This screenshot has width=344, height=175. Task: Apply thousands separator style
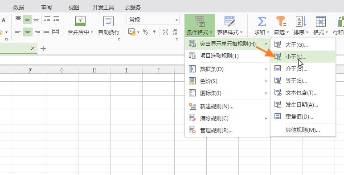click(155, 32)
